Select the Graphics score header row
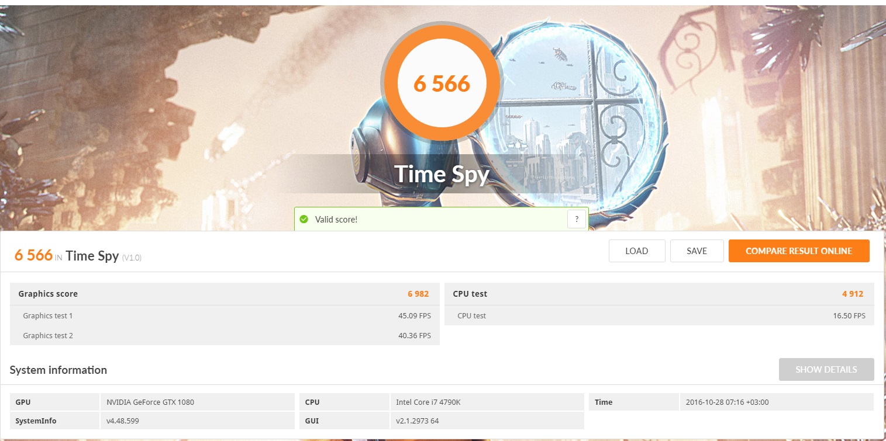This screenshot has width=886, height=441. click(x=225, y=294)
